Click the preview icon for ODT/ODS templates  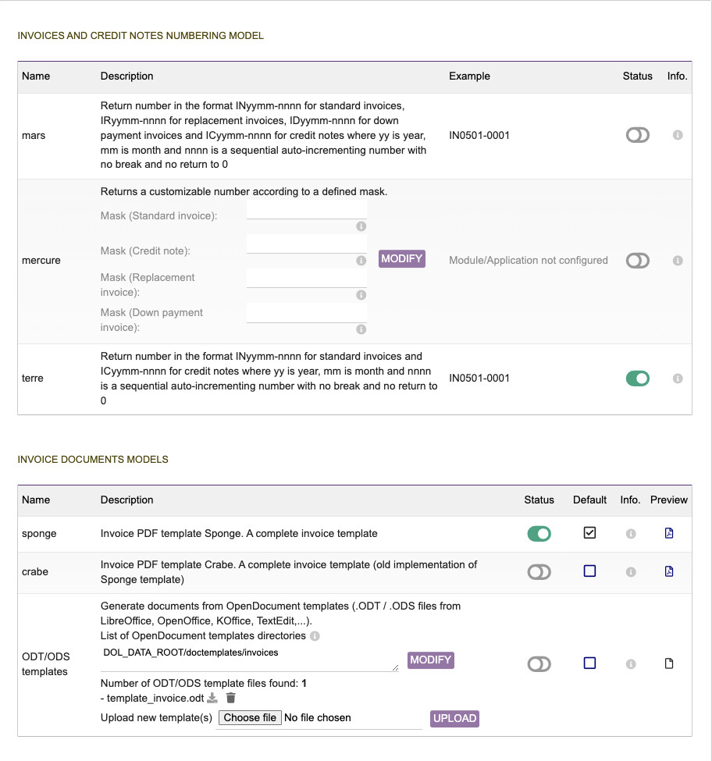[x=668, y=664]
